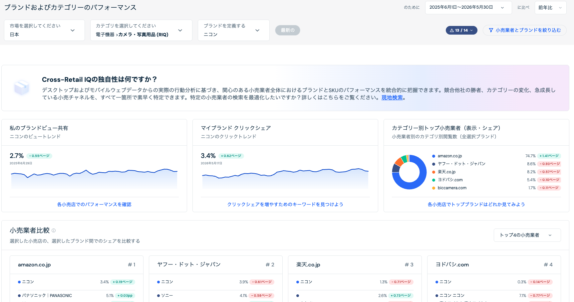
Task: Click the orange 楽天.co.jp legend dot
Action: click(x=433, y=172)
